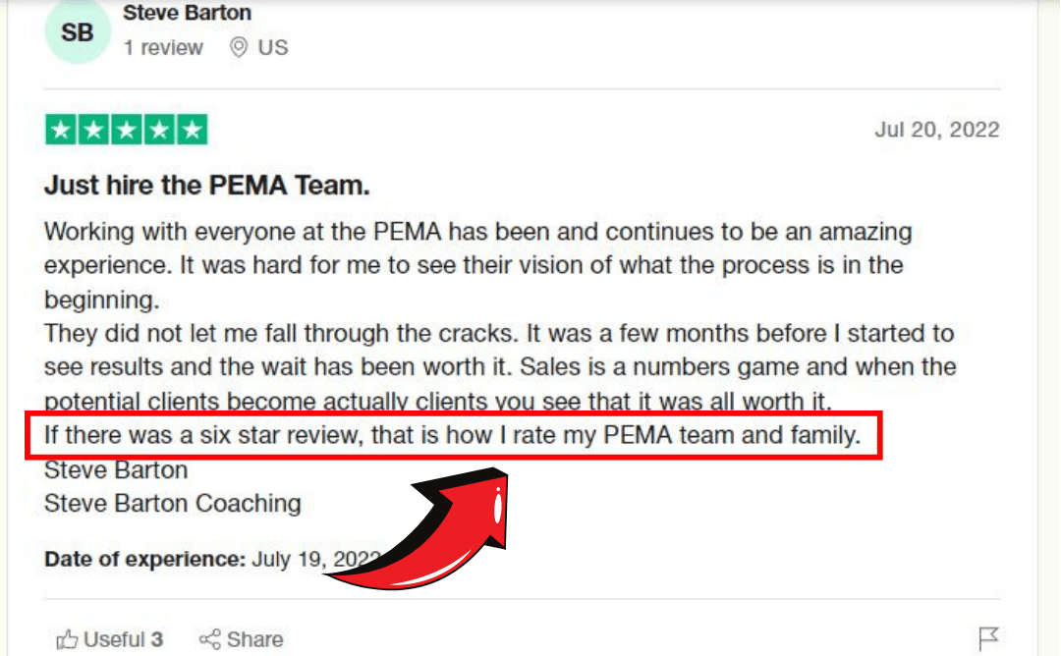The image size is (1061, 656).
Task: Mark review as Useful via label
Action: (x=123, y=639)
